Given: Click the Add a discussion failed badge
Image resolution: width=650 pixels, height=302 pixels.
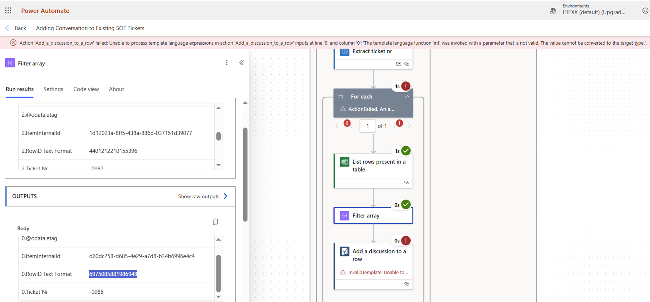Looking at the screenshot, I should point(406,240).
